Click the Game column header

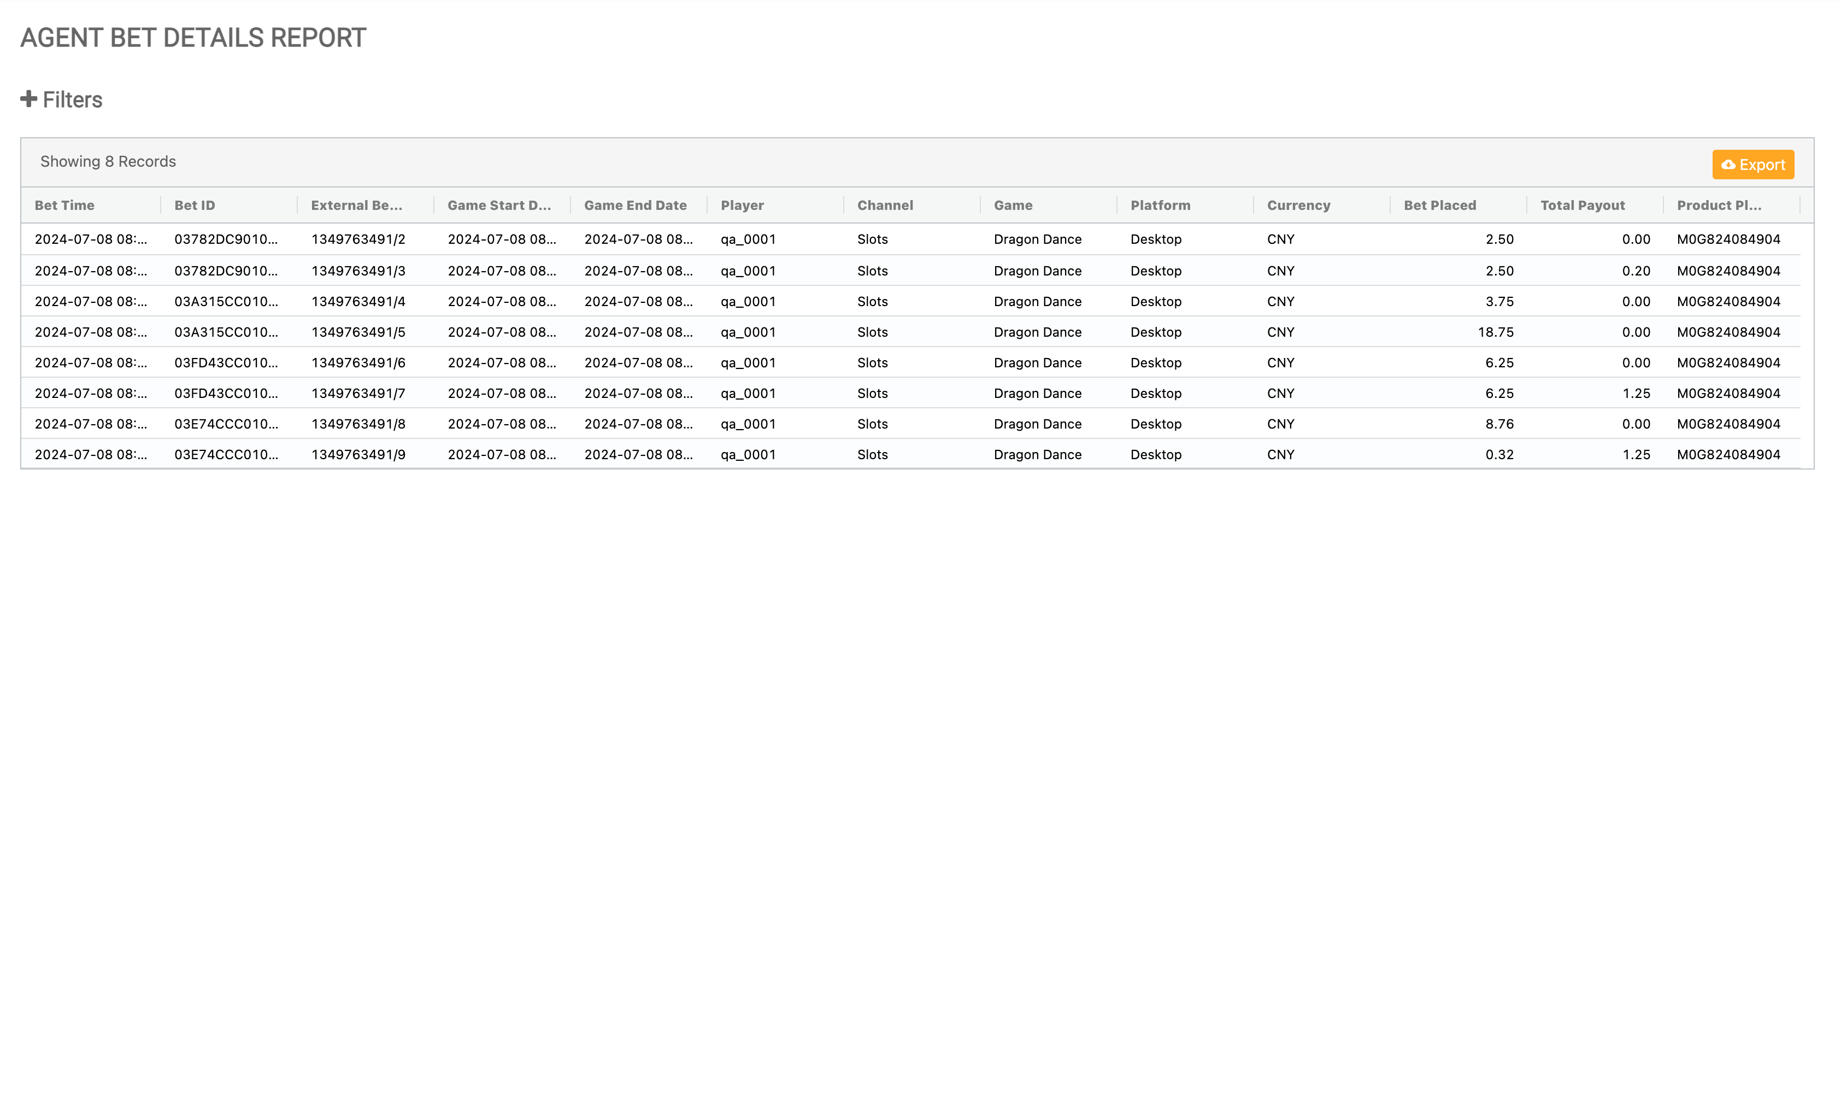coord(1013,206)
